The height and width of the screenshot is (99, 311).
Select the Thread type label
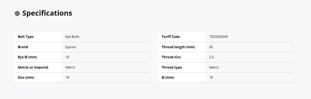click(x=171, y=67)
